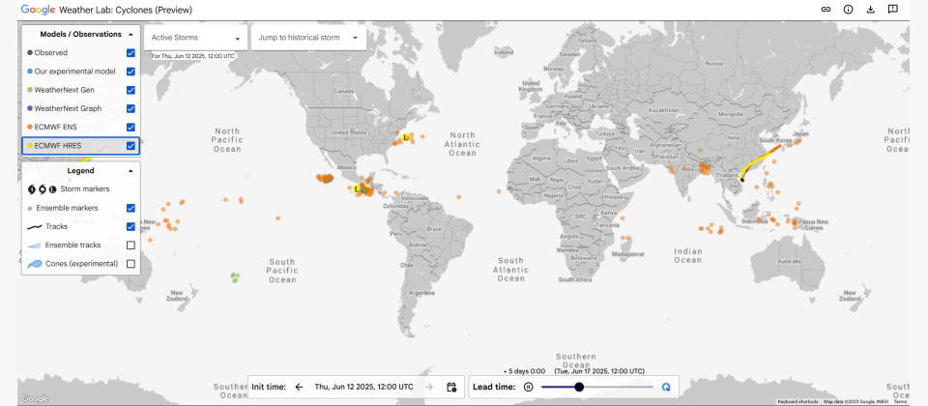Click the Tracks legend line icon
This screenshot has height=406, width=928.
pyautogui.click(x=35, y=226)
